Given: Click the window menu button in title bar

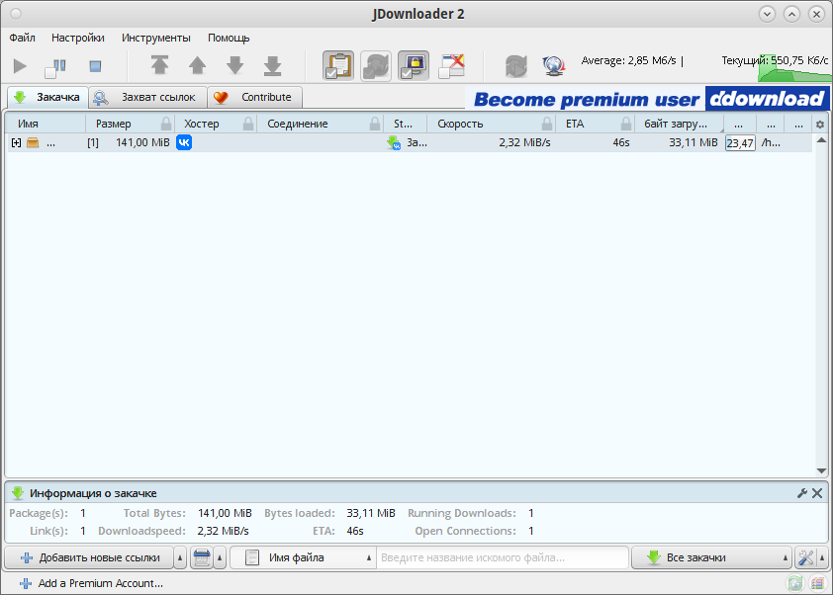Looking at the screenshot, I should (x=16, y=14).
